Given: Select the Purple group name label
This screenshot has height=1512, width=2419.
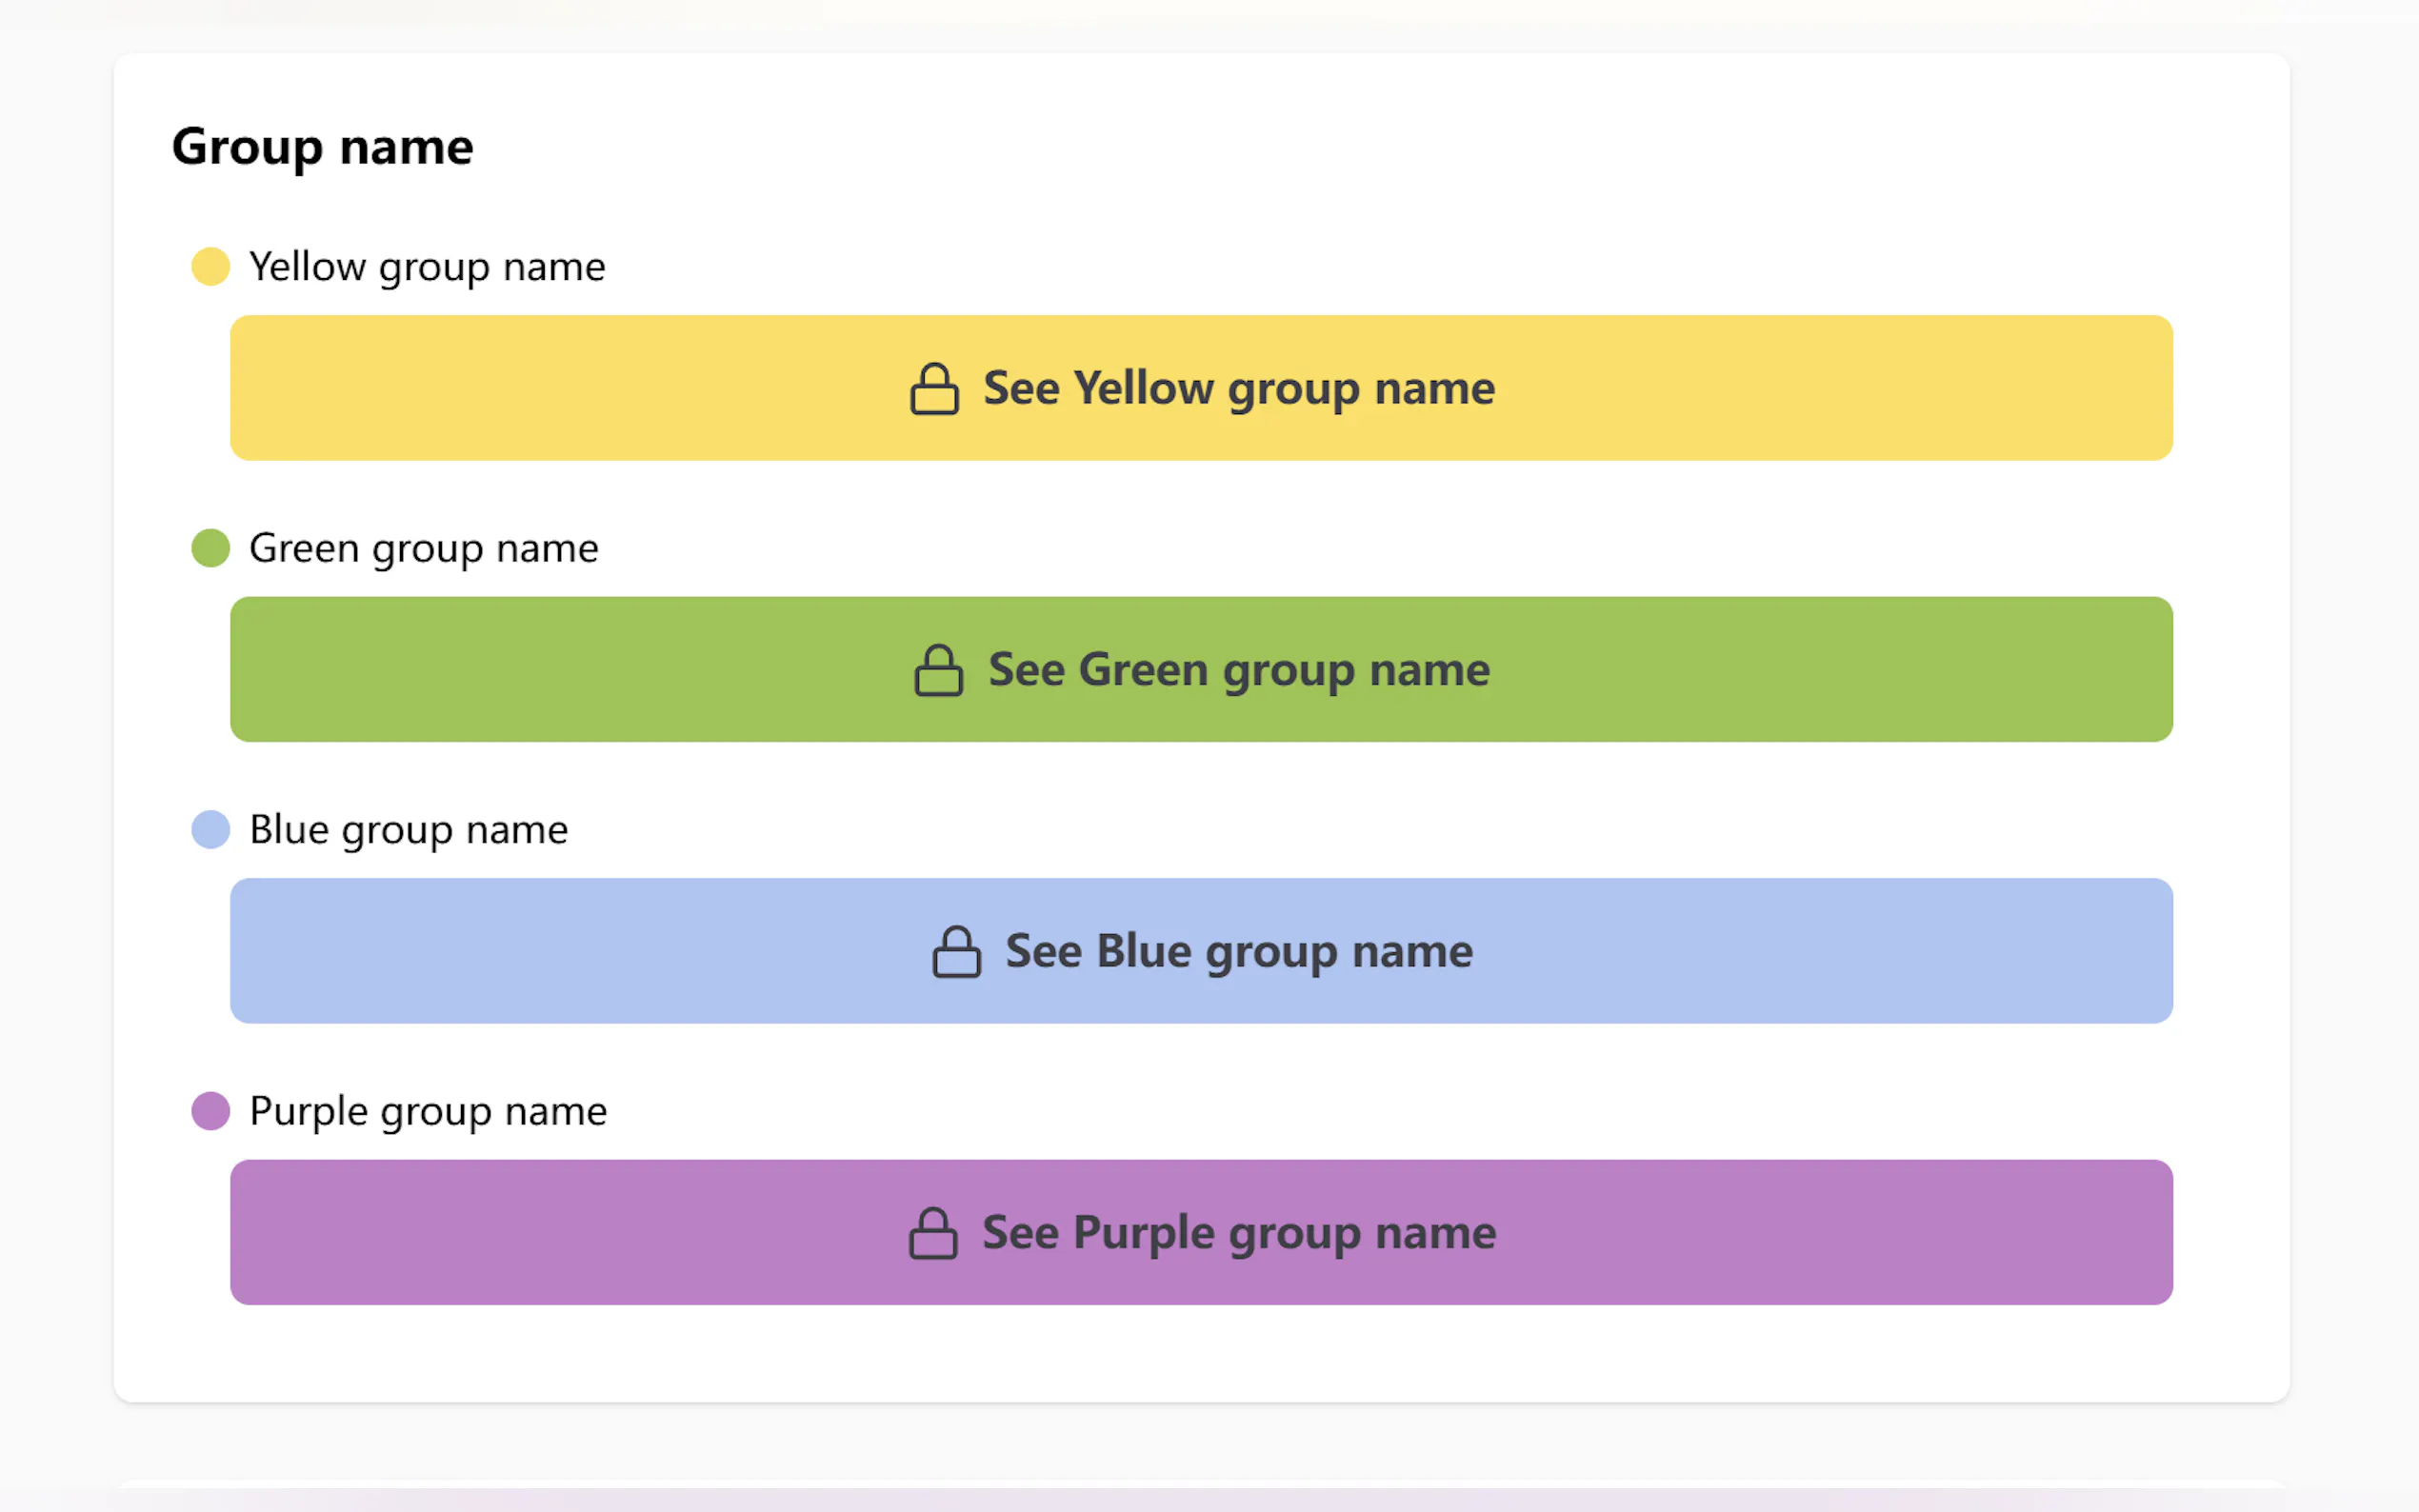Looking at the screenshot, I should 428,1111.
